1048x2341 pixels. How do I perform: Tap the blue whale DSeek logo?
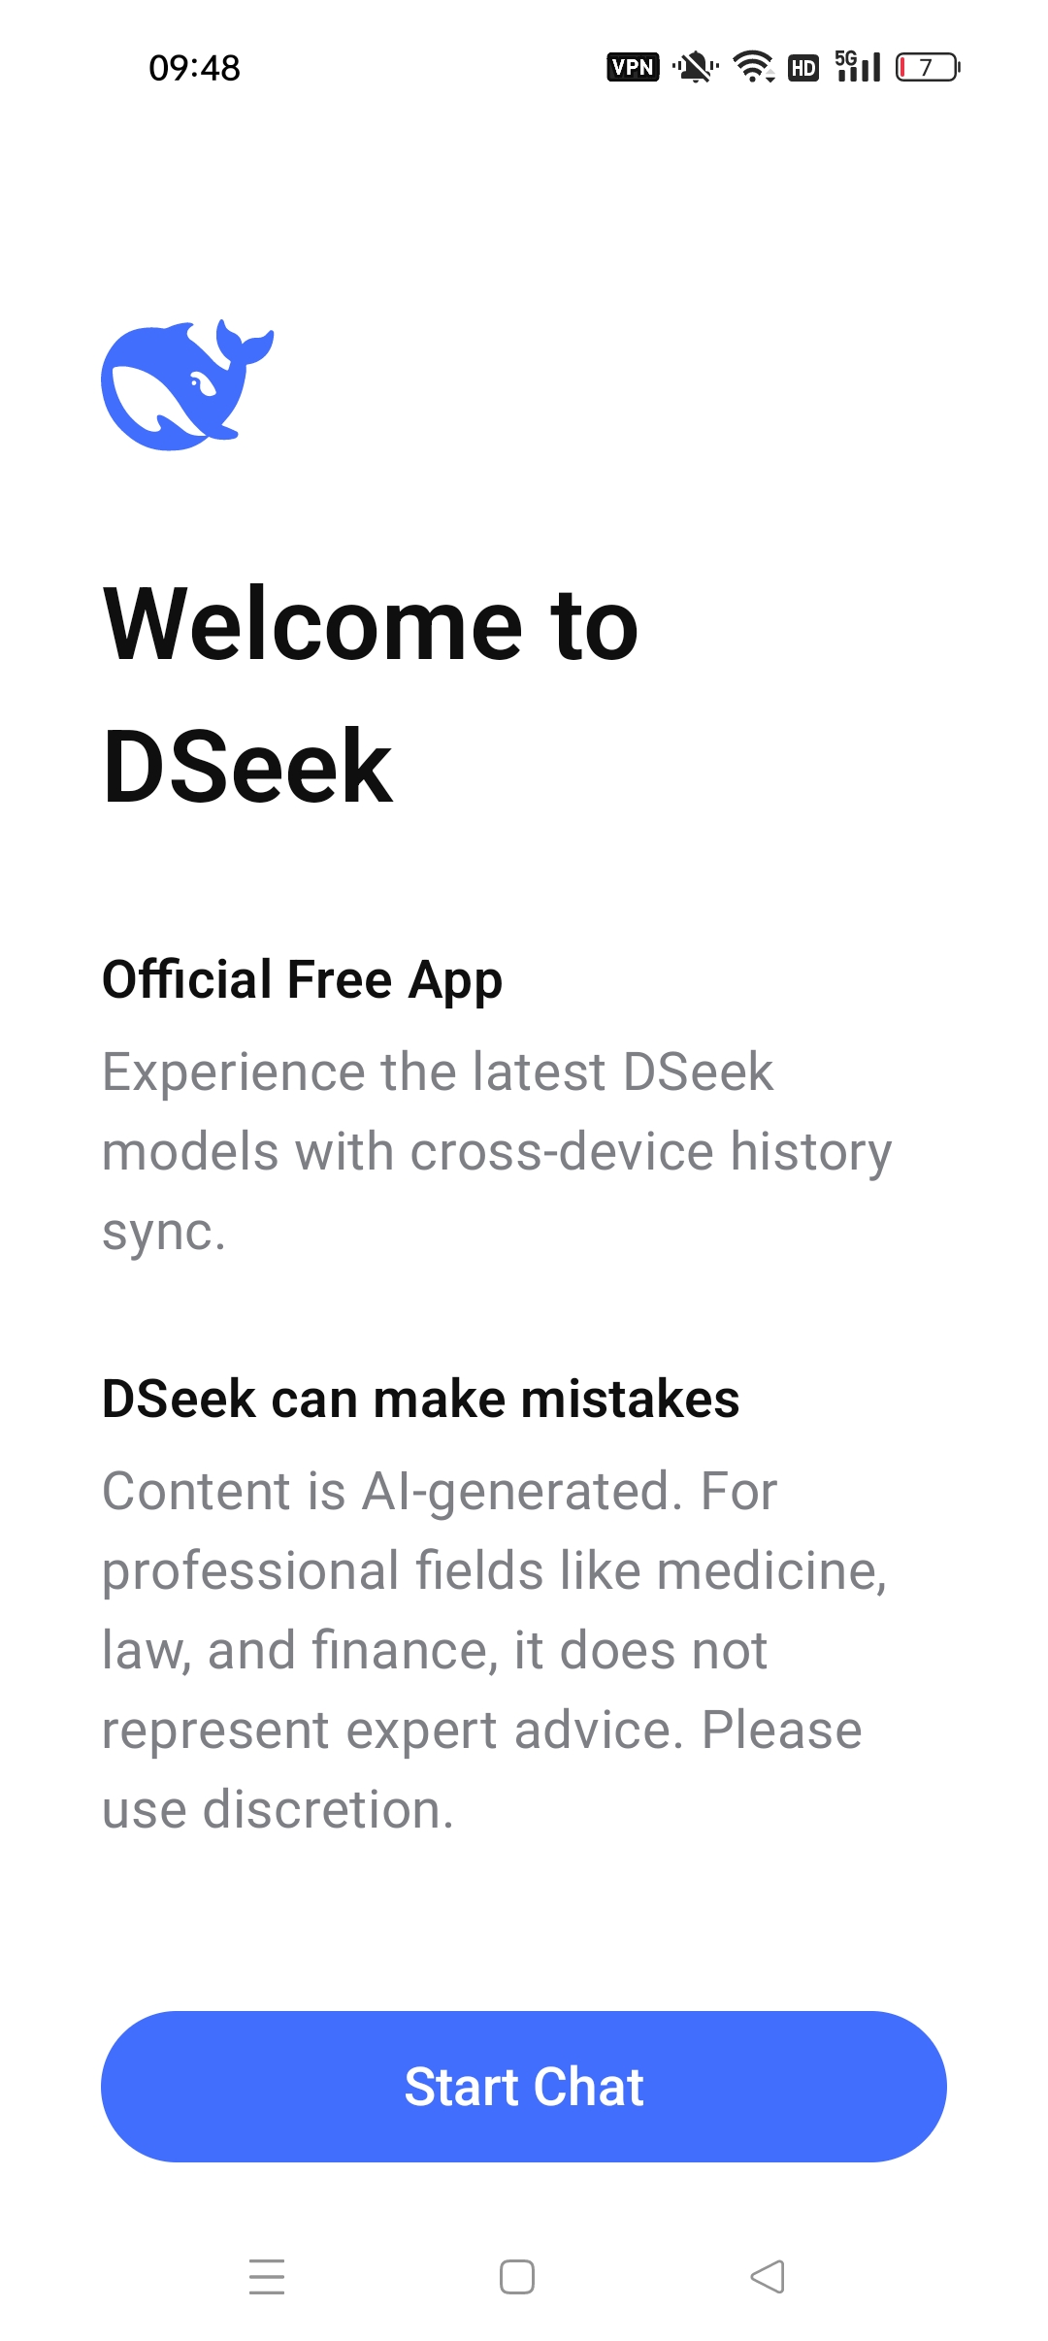tap(187, 384)
